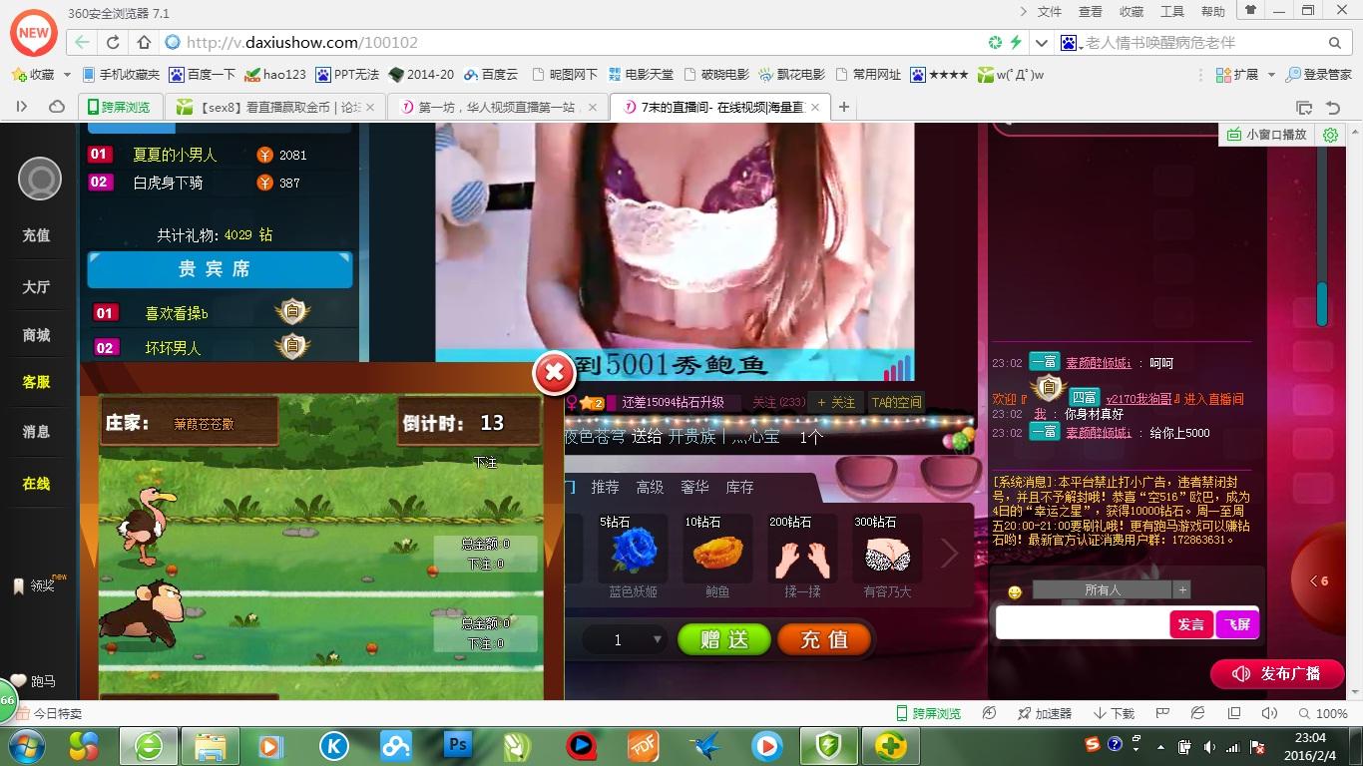This screenshot has height=766, width=1363.
Task: Click the 飞屏 button
Action: (x=1236, y=624)
